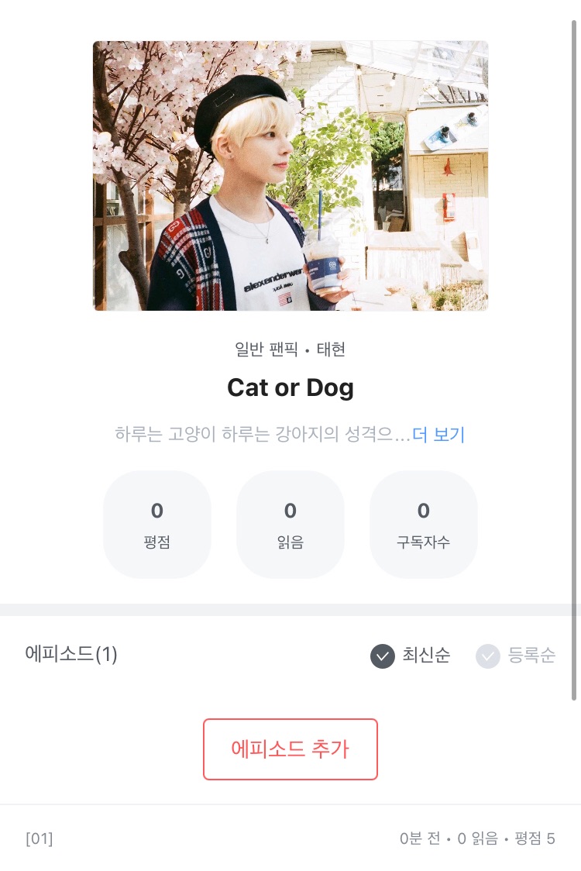Click the vertical scrollbar
This screenshot has height=871, width=581.
(x=574, y=356)
